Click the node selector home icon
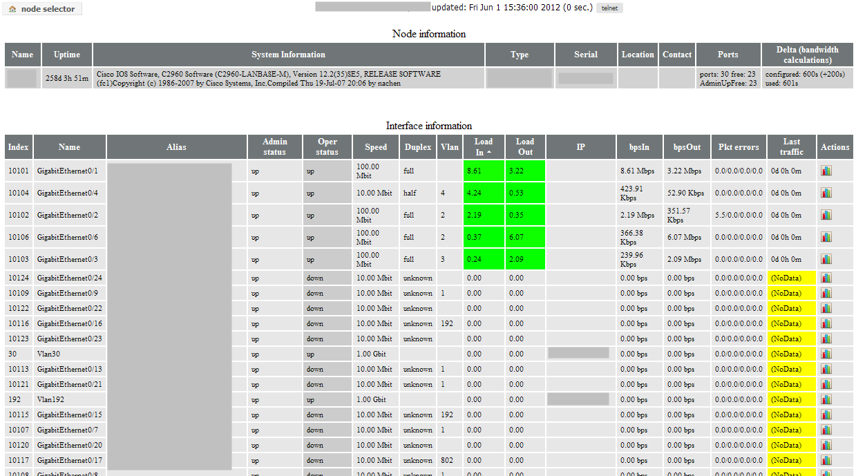Screen dimensions: 856x476 [x=12, y=9]
